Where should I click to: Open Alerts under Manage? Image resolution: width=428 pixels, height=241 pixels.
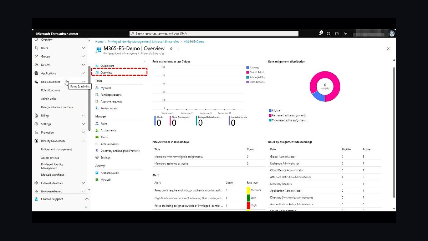[x=104, y=137]
